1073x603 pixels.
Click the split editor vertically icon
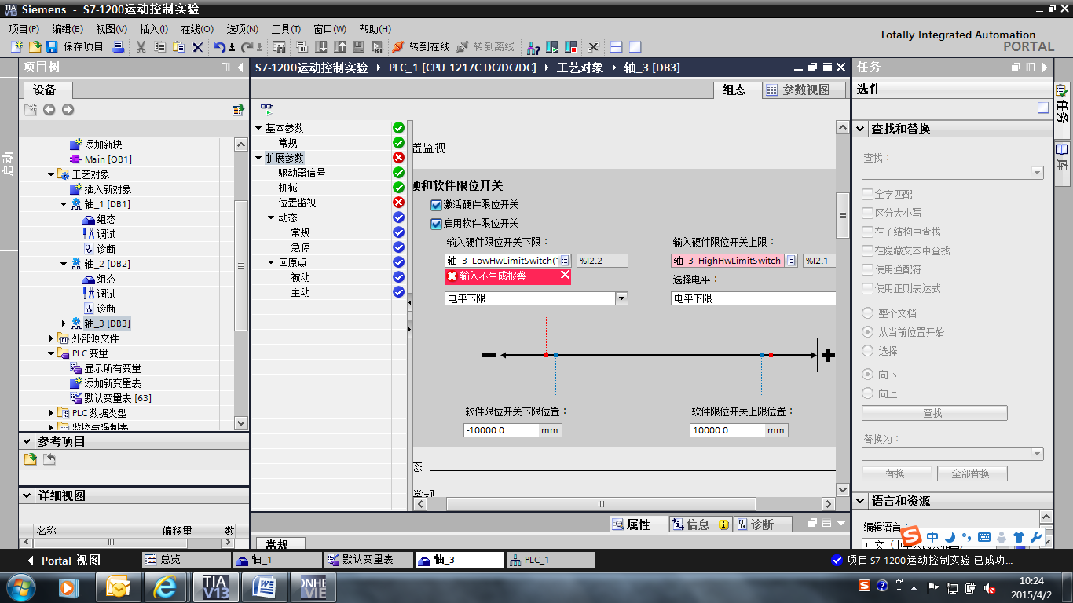point(635,47)
